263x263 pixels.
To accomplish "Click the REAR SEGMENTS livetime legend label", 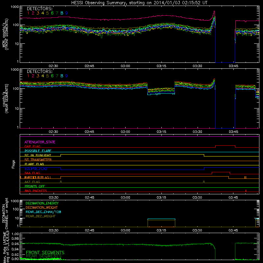I will 44,256.
